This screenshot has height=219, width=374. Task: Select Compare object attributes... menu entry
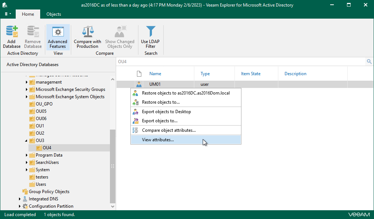click(169, 130)
